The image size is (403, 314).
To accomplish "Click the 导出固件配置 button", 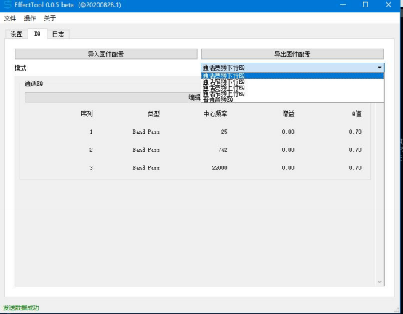I will (x=292, y=54).
